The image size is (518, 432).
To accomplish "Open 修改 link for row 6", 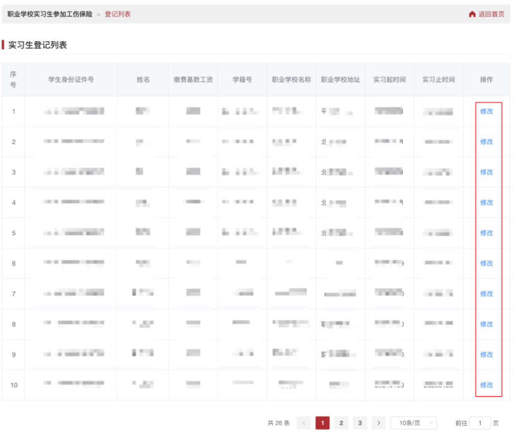I will point(486,263).
